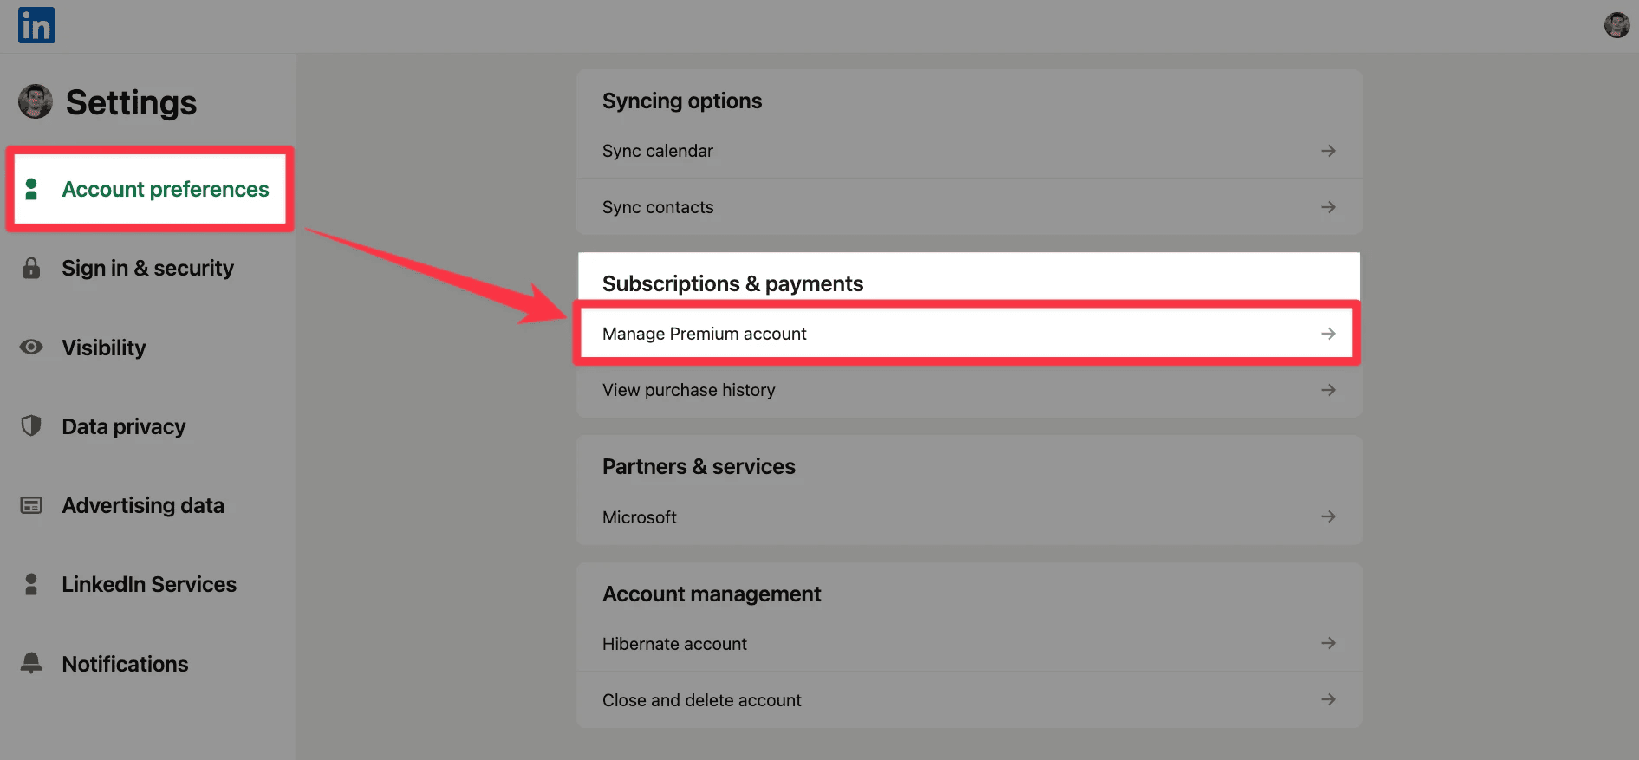Open Manage Premium account
This screenshot has height=760, width=1639.
click(967, 334)
